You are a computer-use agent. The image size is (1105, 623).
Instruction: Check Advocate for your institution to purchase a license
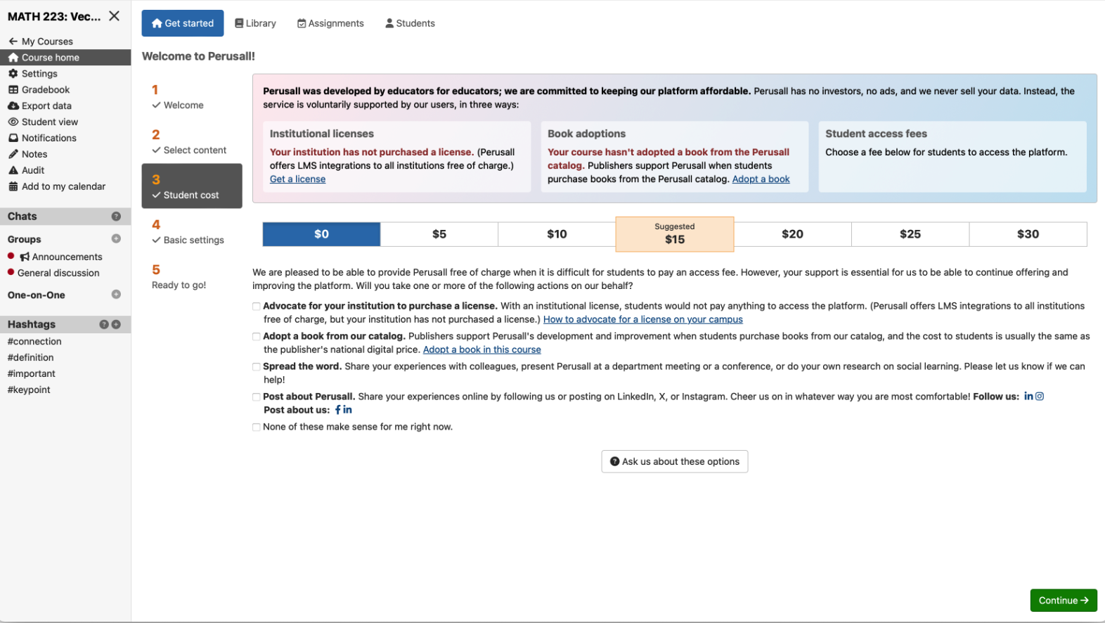point(257,307)
